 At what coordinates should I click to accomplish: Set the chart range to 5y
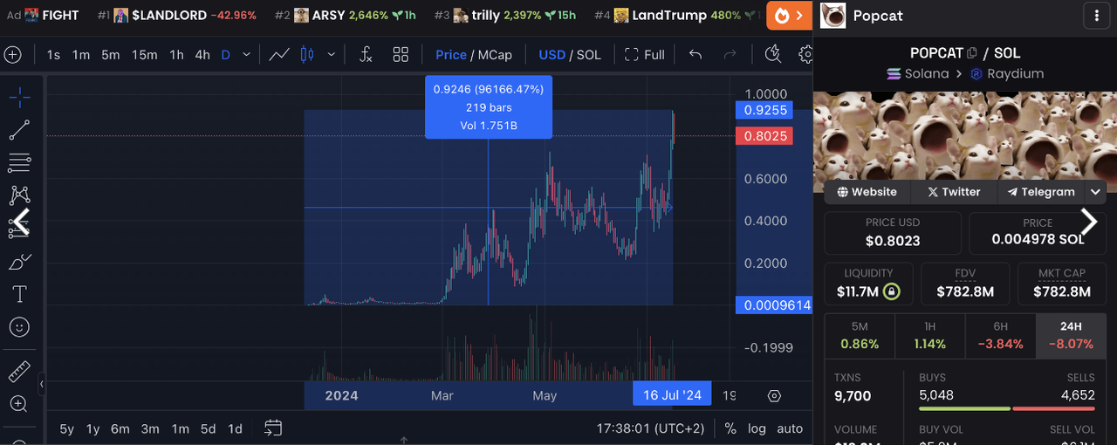[x=67, y=429]
